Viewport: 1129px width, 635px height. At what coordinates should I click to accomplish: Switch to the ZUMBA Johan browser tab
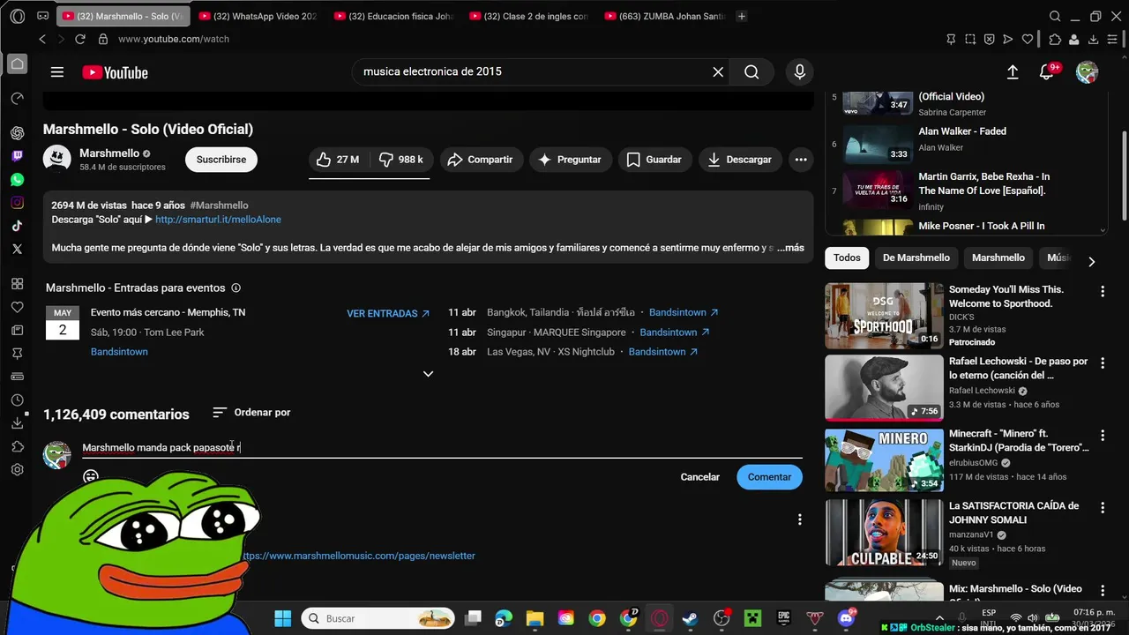pos(664,16)
